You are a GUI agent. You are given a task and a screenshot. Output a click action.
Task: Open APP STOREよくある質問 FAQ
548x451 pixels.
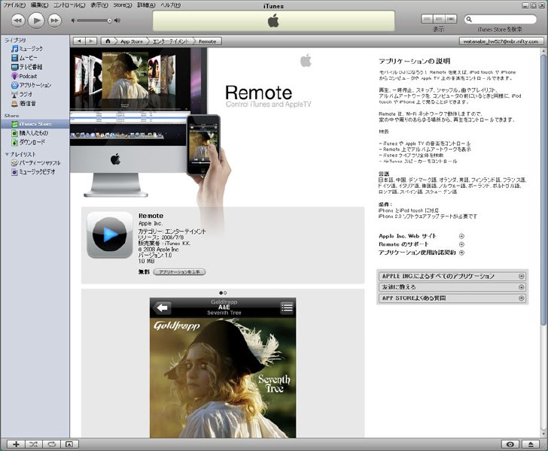click(x=452, y=298)
